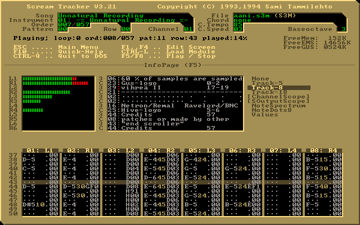This screenshot has width=360, height=225.
Task: Click the File field 'aani.s3m (S3M)'
Action: [x=264, y=16]
